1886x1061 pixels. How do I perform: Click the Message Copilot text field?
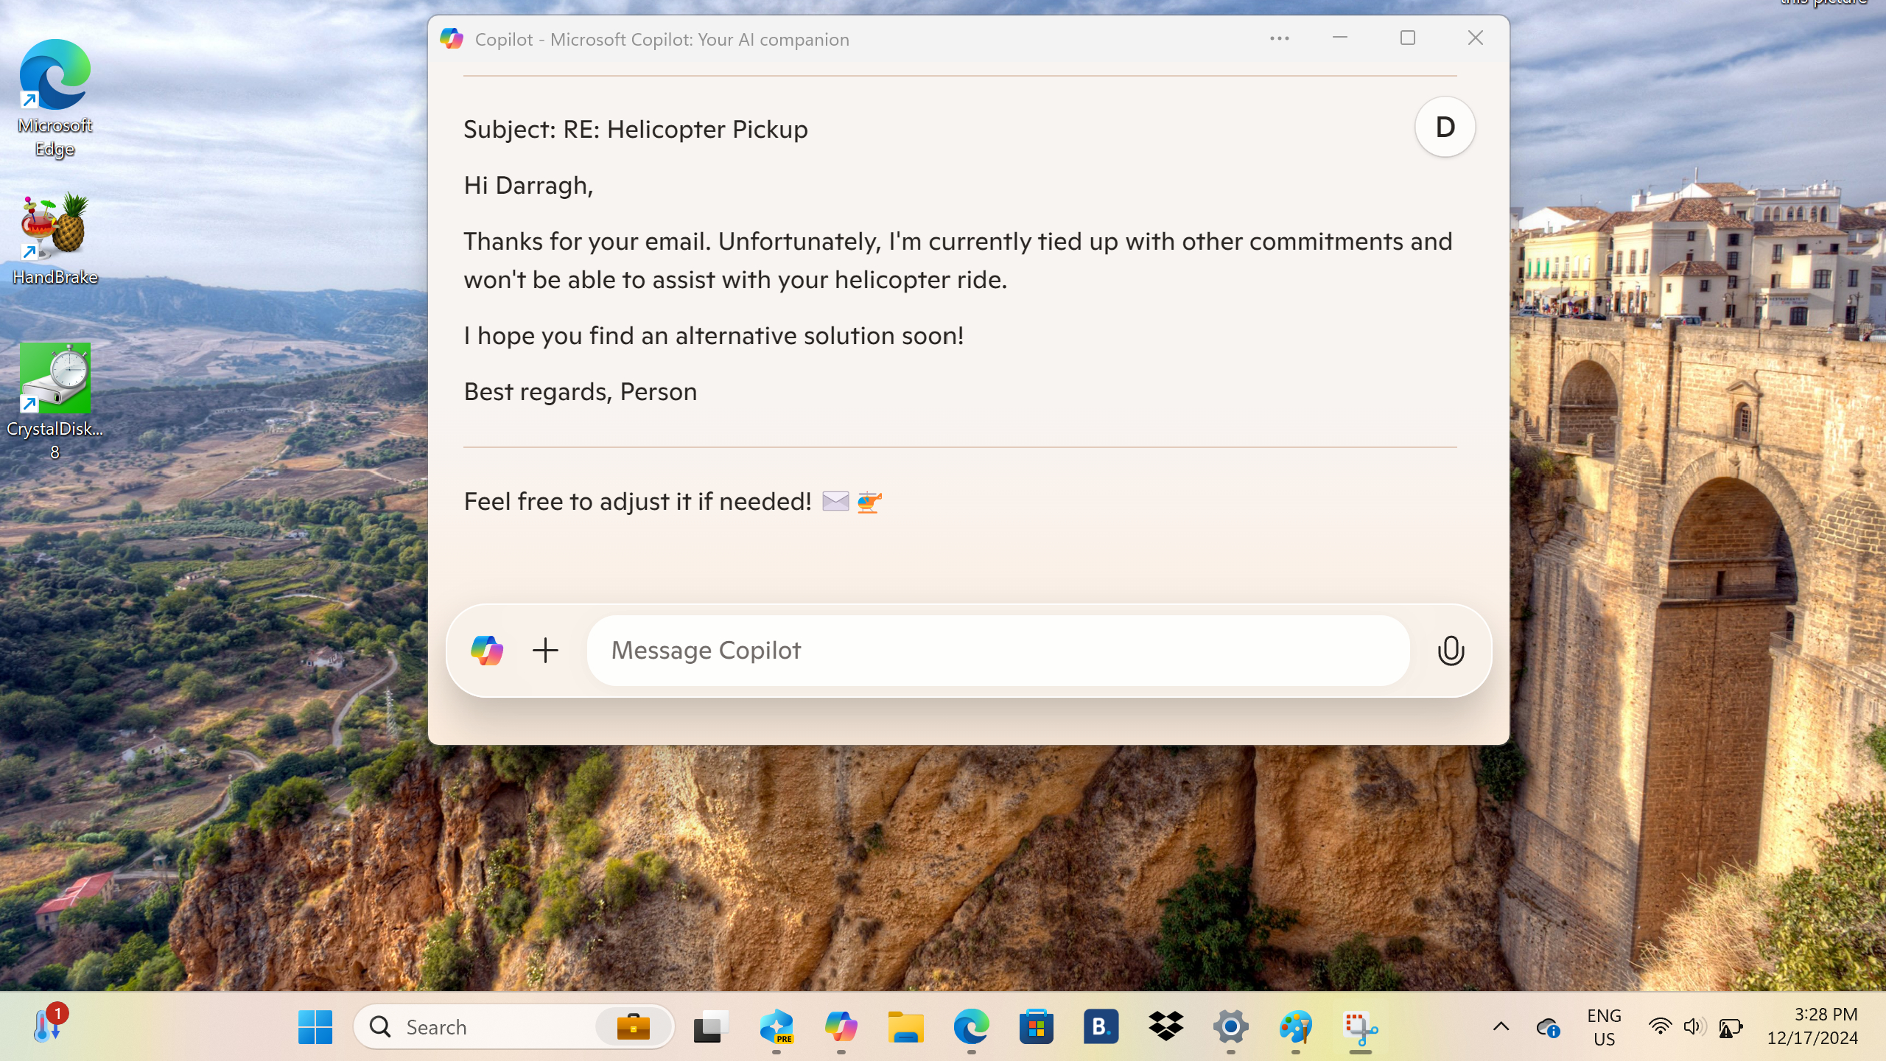[x=998, y=650]
